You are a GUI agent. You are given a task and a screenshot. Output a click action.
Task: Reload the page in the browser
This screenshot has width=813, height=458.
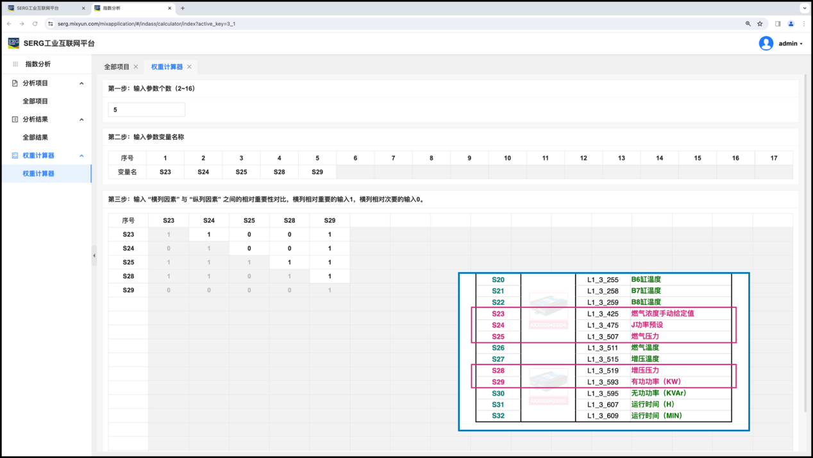coord(35,24)
